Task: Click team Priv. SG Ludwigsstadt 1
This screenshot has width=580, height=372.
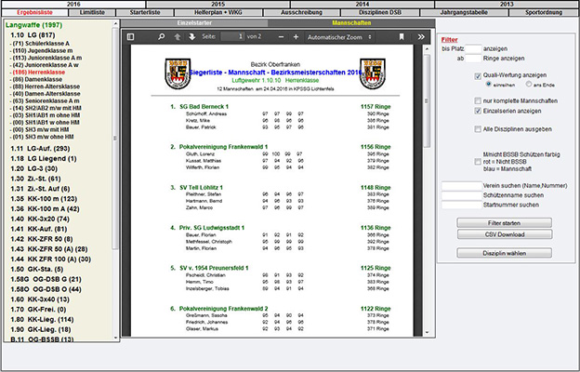Action: coord(212,228)
